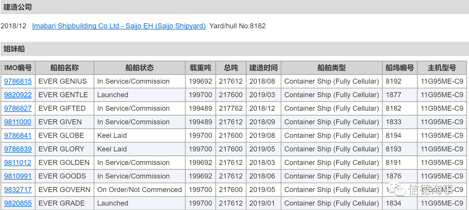Image resolution: width=469 pixels, height=210 pixels.
Task: Click the 船舶名称 column header
Action: pyautogui.click(x=64, y=68)
